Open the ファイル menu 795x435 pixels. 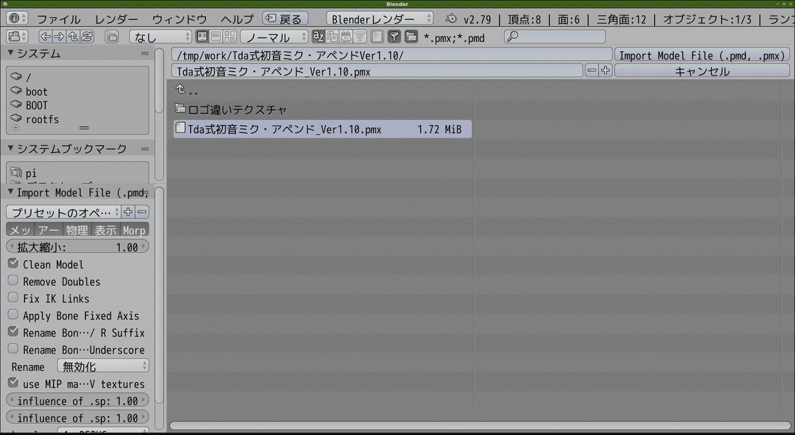coord(58,19)
